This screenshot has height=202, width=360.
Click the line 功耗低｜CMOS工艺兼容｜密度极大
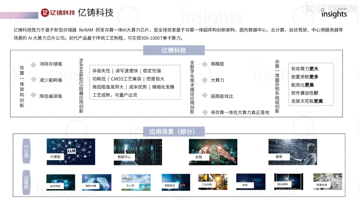[x=128, y=79]
